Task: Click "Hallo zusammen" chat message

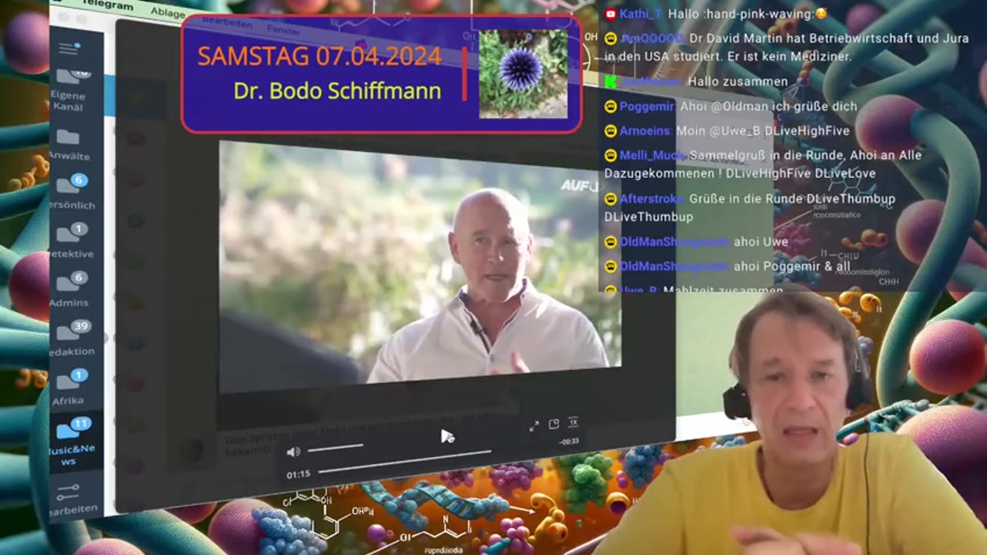Action: 738,81
